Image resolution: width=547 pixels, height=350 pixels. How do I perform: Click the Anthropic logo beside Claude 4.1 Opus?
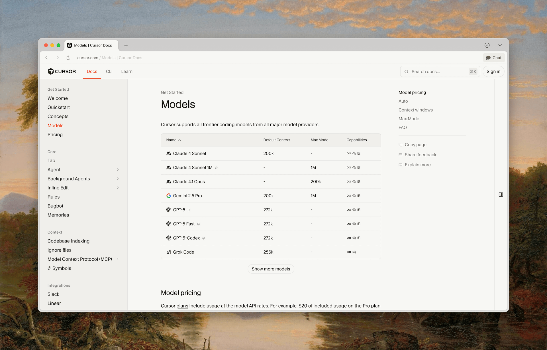[168, 181]
